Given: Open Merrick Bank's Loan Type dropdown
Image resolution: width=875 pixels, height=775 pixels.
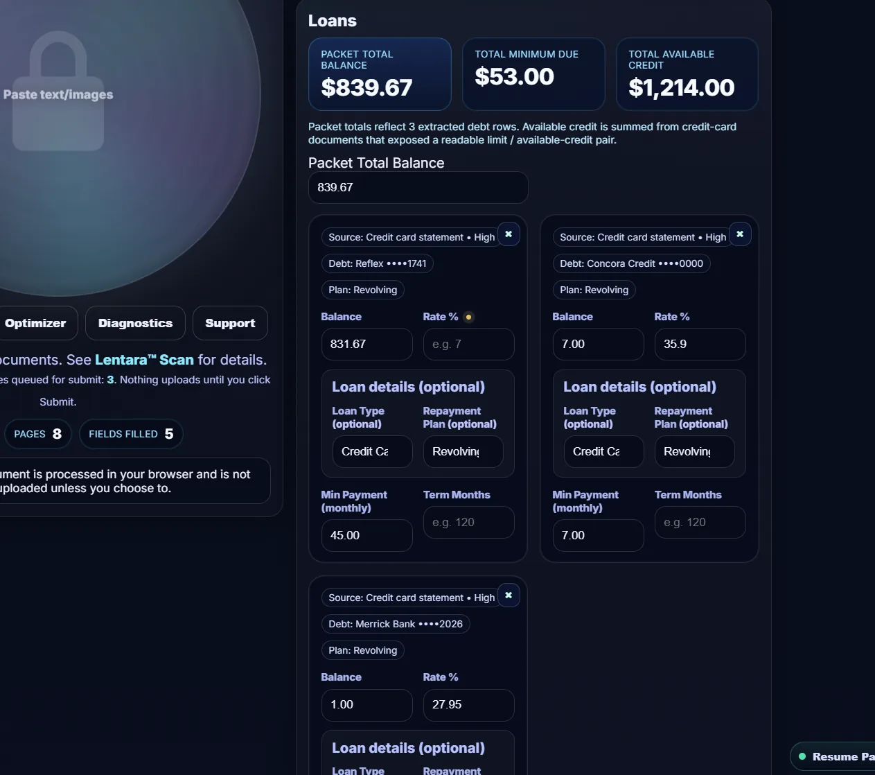Looking at the screenshot, I should (372, 773).
